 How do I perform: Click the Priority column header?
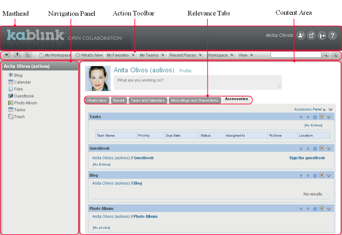[x=150, y=135]
